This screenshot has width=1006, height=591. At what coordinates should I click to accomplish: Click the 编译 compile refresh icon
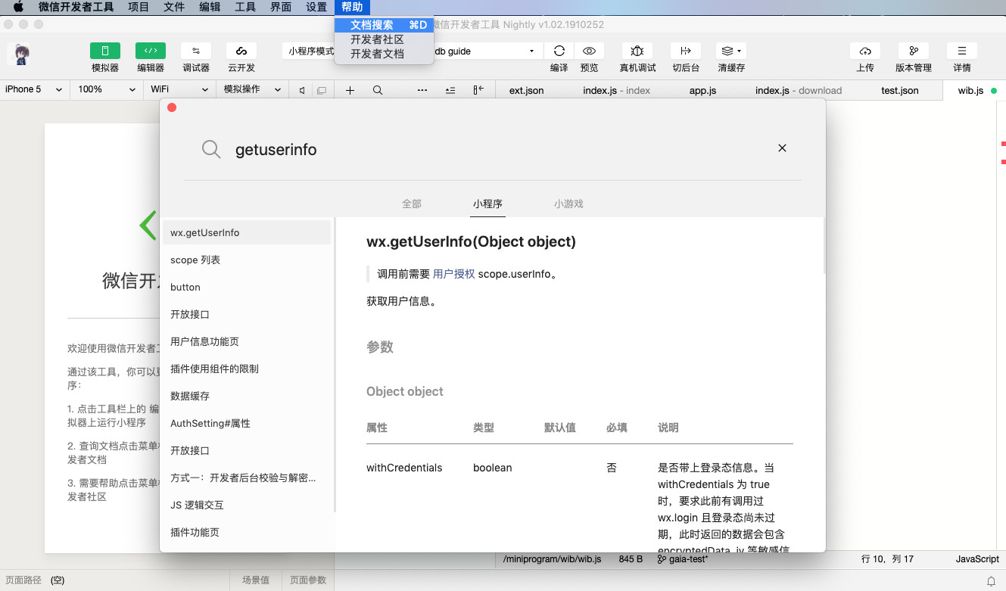point(559,51)
